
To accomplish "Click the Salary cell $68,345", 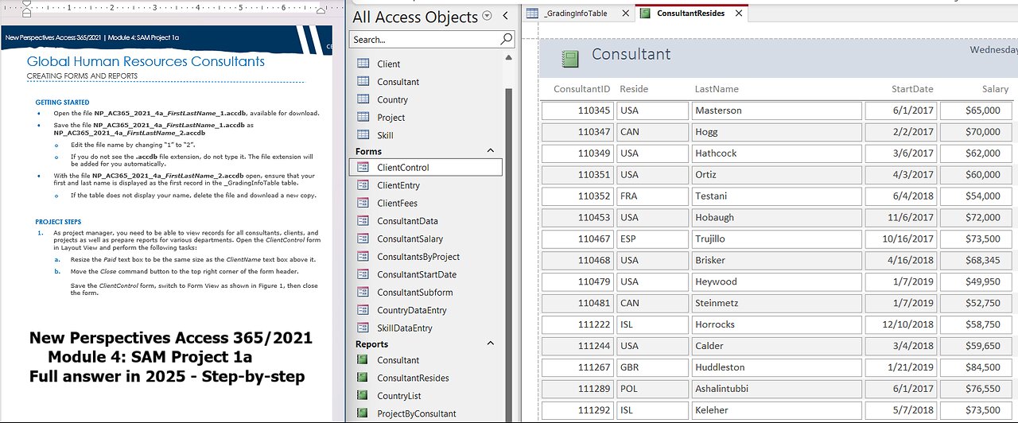I will click(976, 260).
